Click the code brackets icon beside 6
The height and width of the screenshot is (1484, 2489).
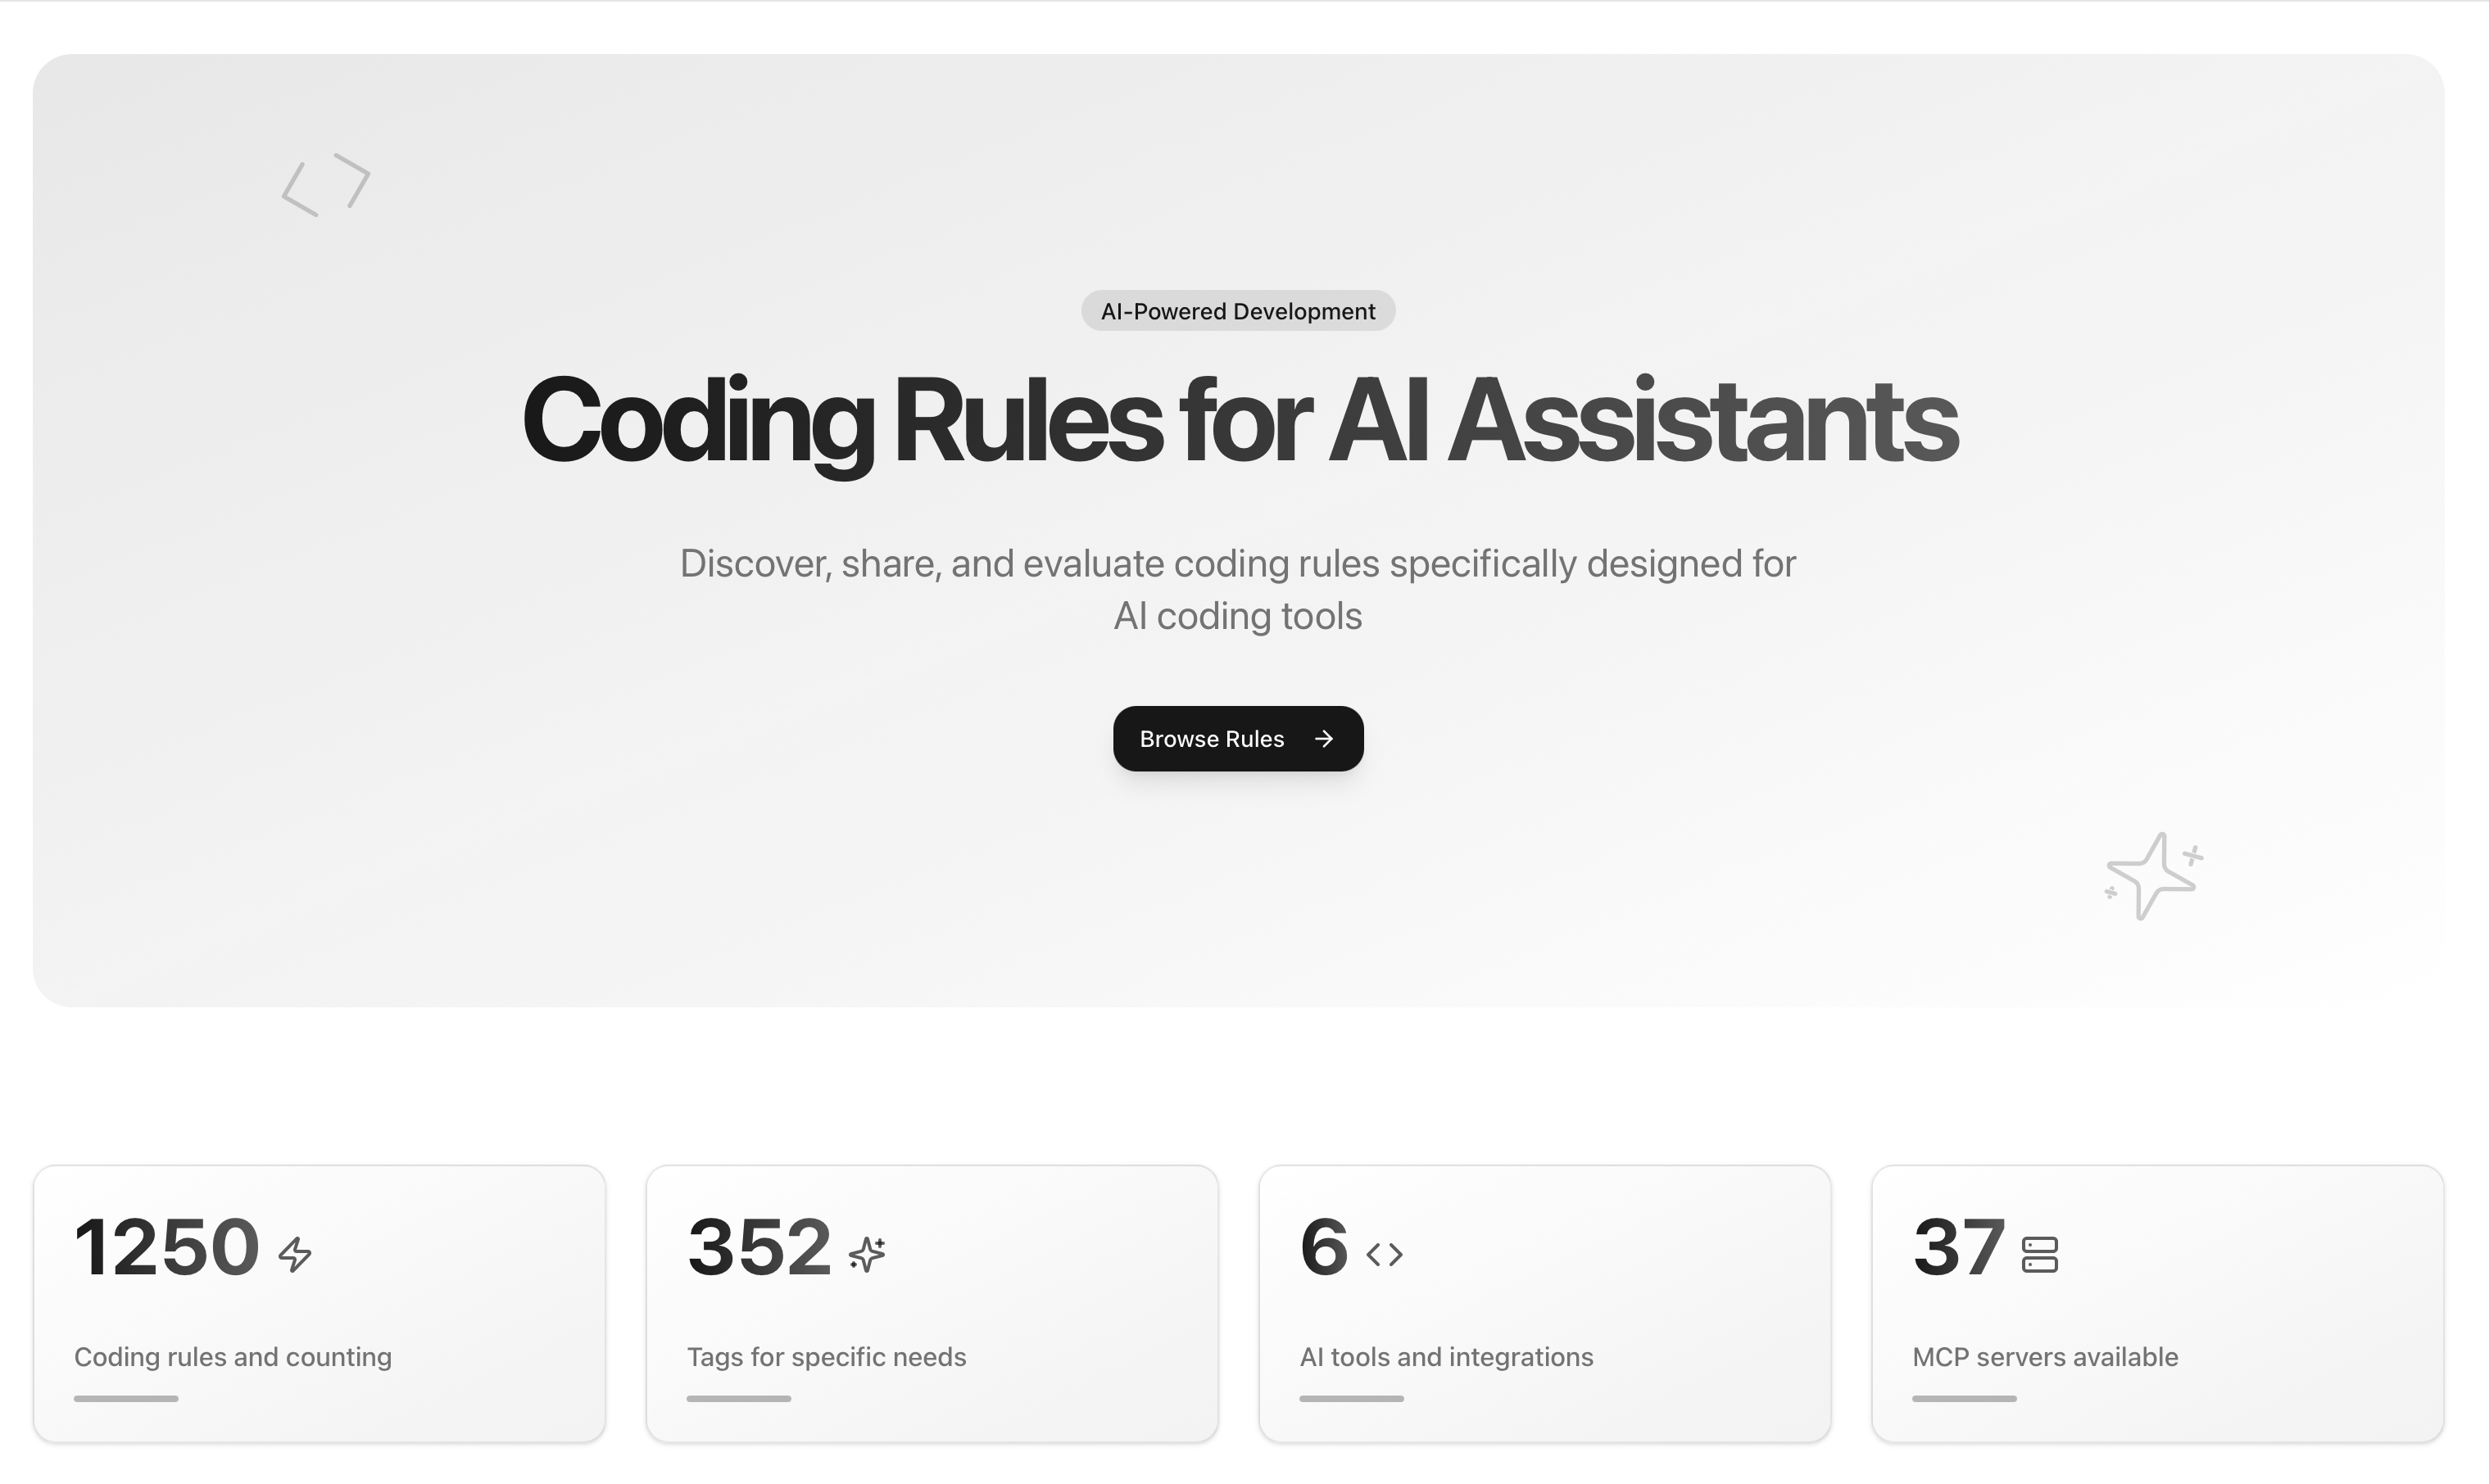(1384, 1254)
